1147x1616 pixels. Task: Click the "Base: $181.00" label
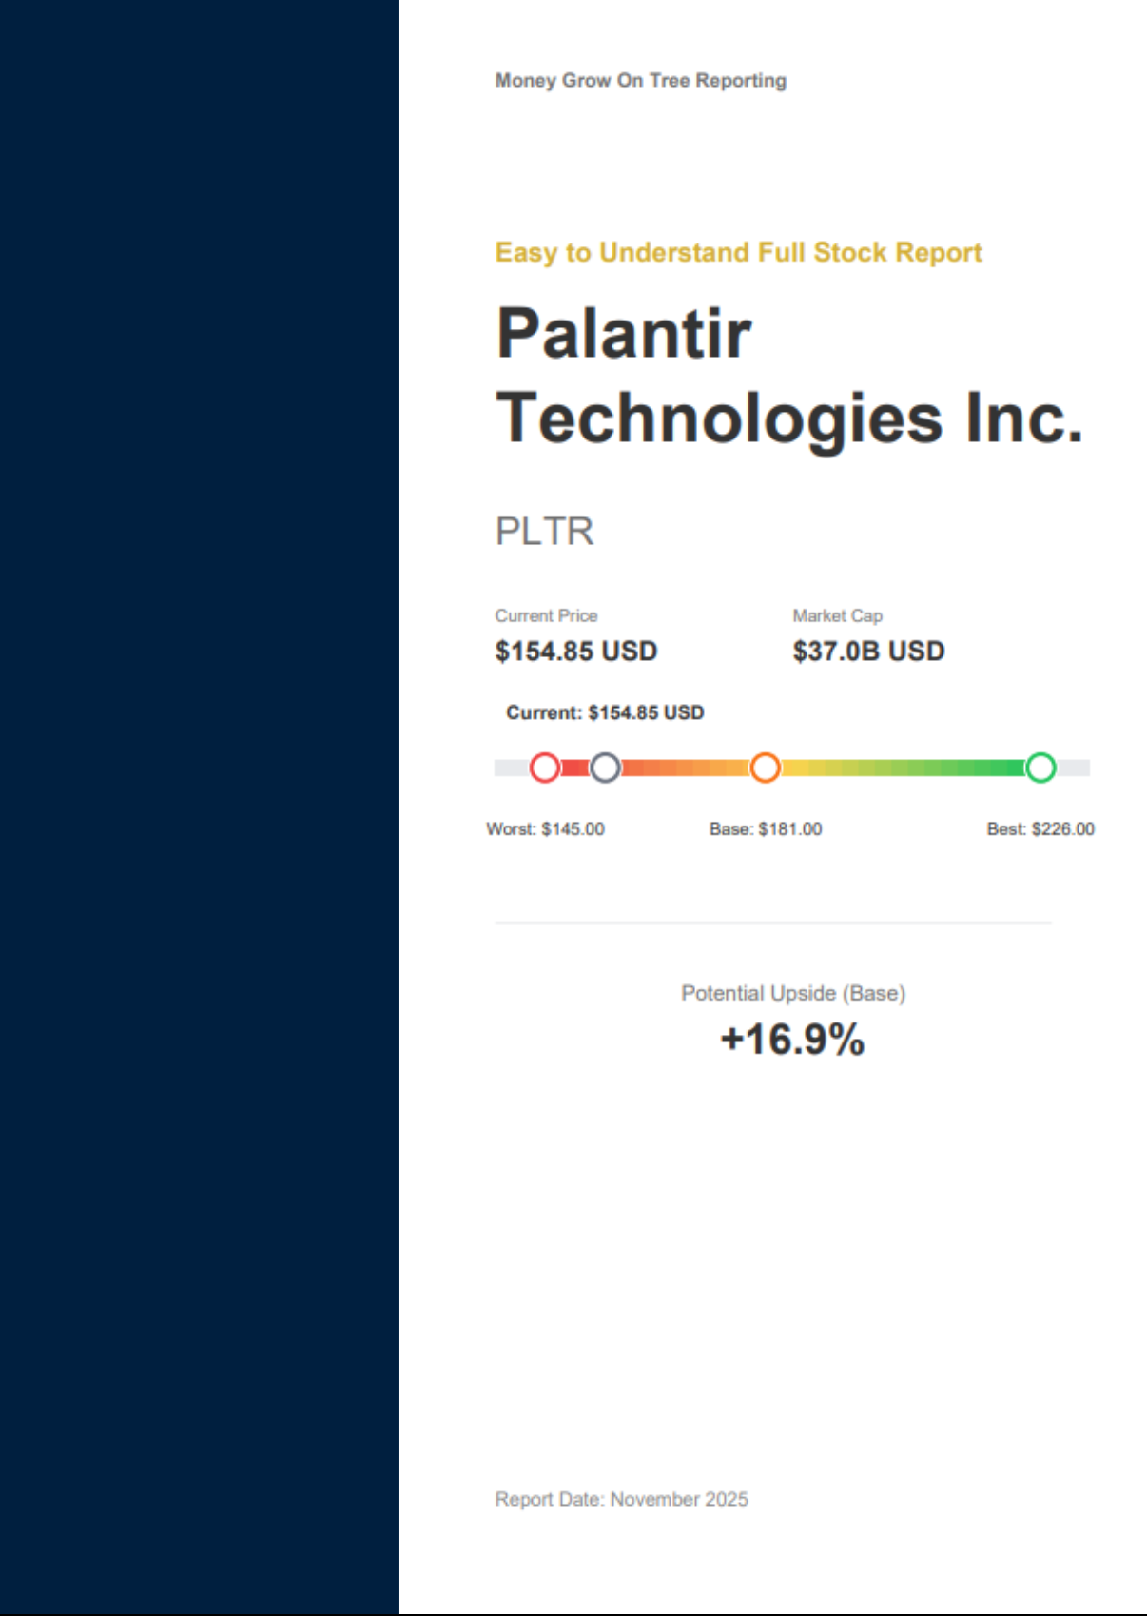766,829
